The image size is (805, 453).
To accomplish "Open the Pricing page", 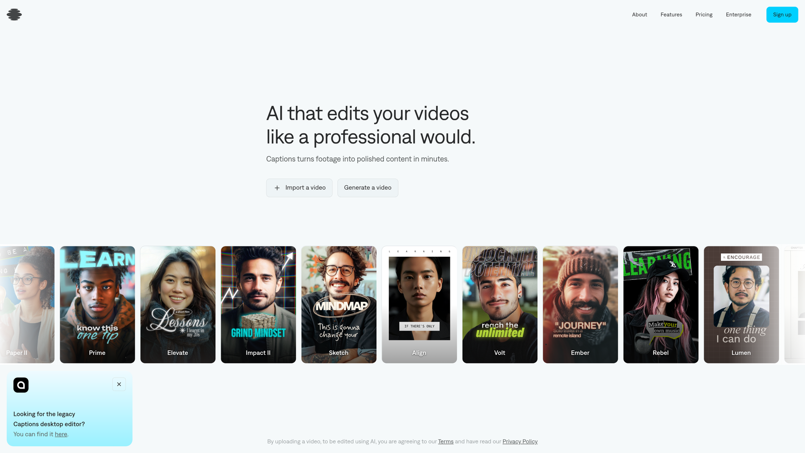I will (704, 15).
